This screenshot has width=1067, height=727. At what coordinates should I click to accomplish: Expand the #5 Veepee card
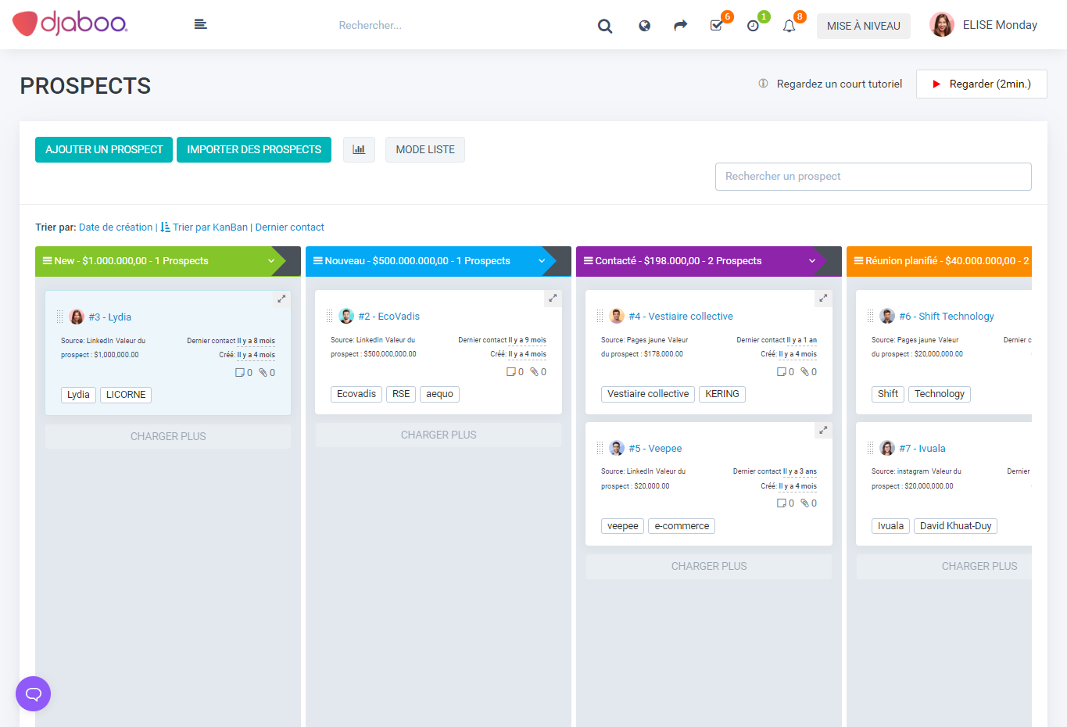click(x=823, y=430)
